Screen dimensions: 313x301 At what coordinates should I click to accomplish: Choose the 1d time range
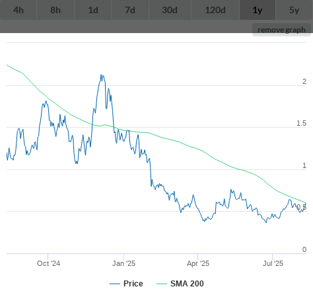pos(93,10)
